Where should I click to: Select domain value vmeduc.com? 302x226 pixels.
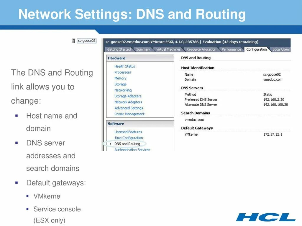click(273, 79)
